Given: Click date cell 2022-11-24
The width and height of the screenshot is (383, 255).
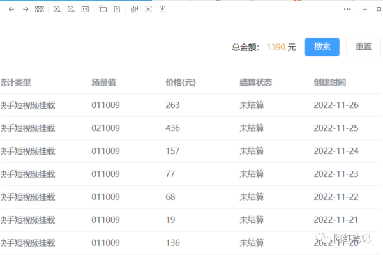Looking at the screenshot, I should (336, 151).
